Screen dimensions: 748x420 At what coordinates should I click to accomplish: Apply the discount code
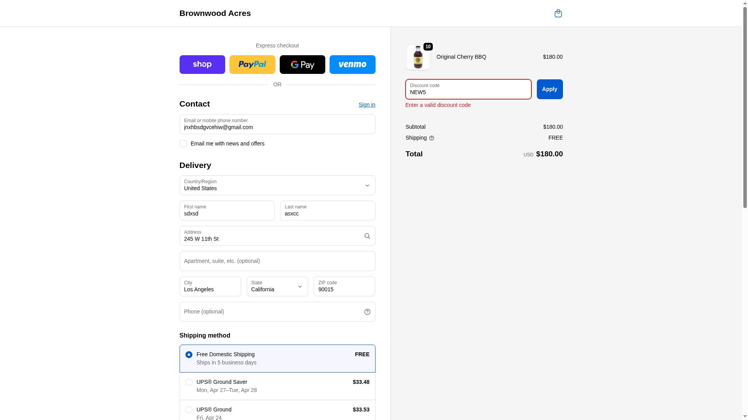click(x=549, y=89)
